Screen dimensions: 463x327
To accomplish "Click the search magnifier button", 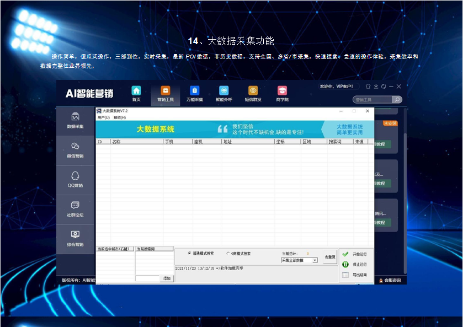I will [397, 99].
